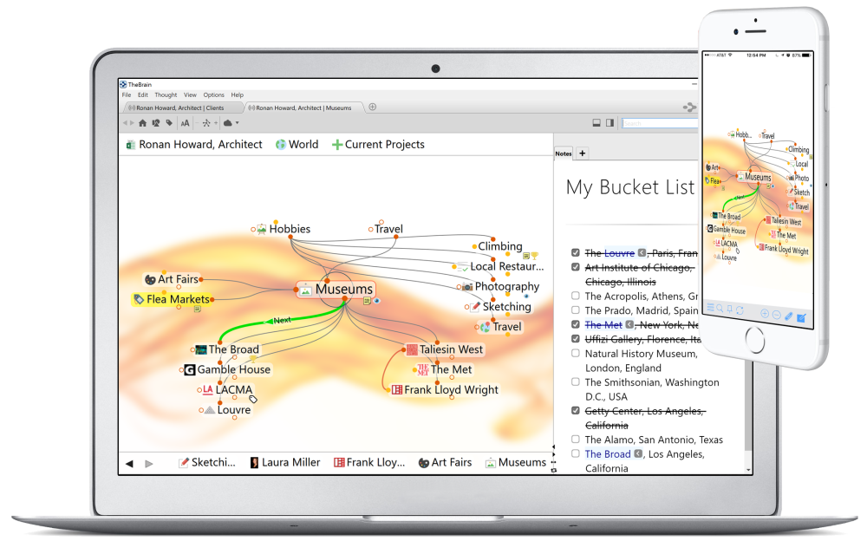Screen dimensions: 867x541
Task: Open the Thought menu
Action: tap(166, 95)
